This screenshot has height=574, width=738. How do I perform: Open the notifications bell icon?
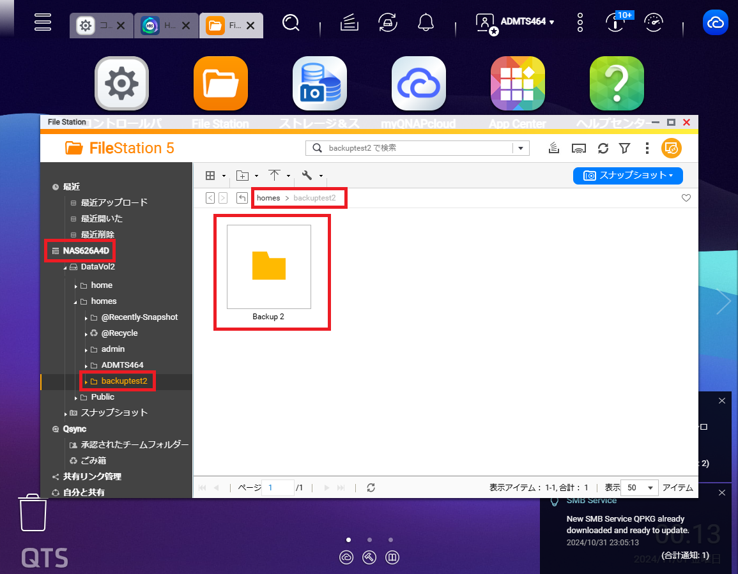tap(426, 22)
